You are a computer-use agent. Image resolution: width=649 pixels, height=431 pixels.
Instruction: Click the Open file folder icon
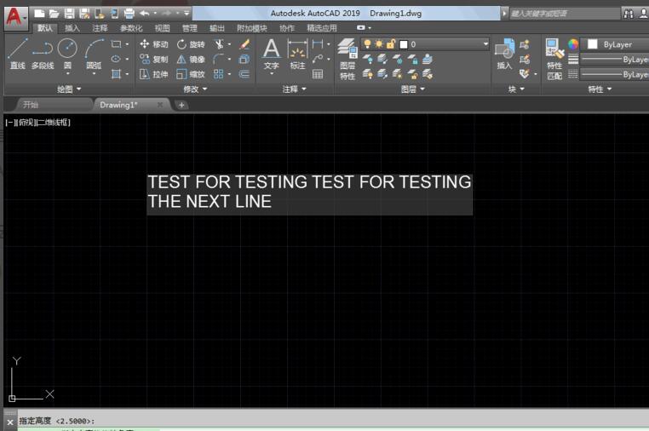55,14
